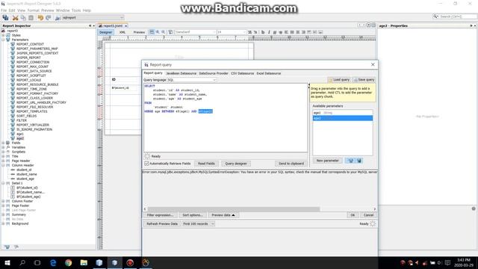Select the Report query tab
Screen dimensions: 478x269
[x=153, y=73]
